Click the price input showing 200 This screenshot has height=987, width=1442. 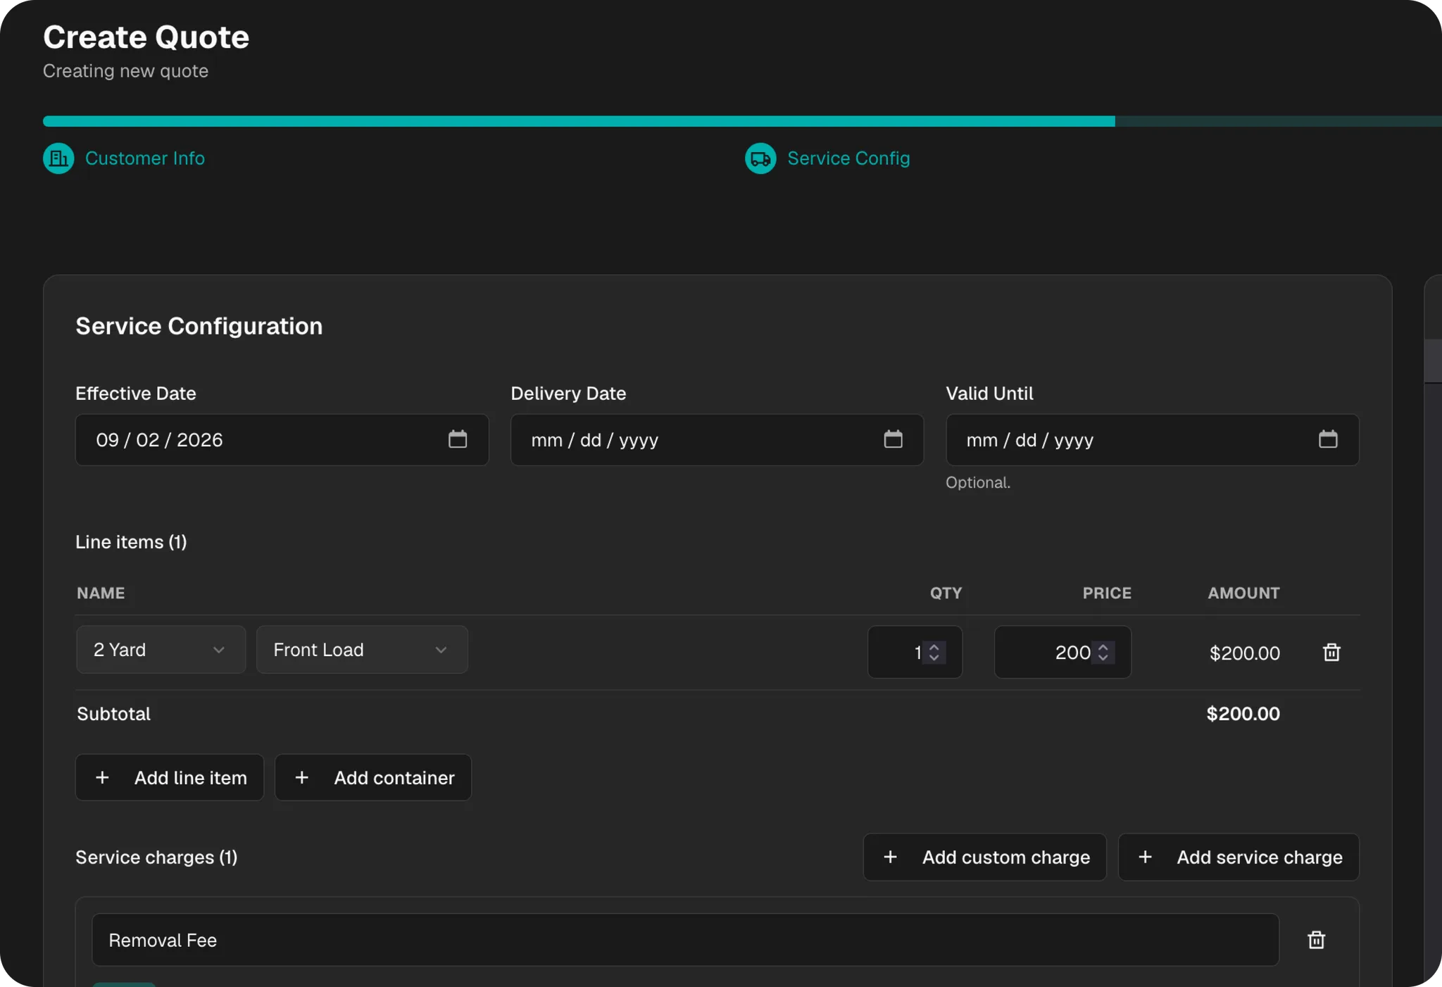pyautogui.click(x=1062, y=653)
